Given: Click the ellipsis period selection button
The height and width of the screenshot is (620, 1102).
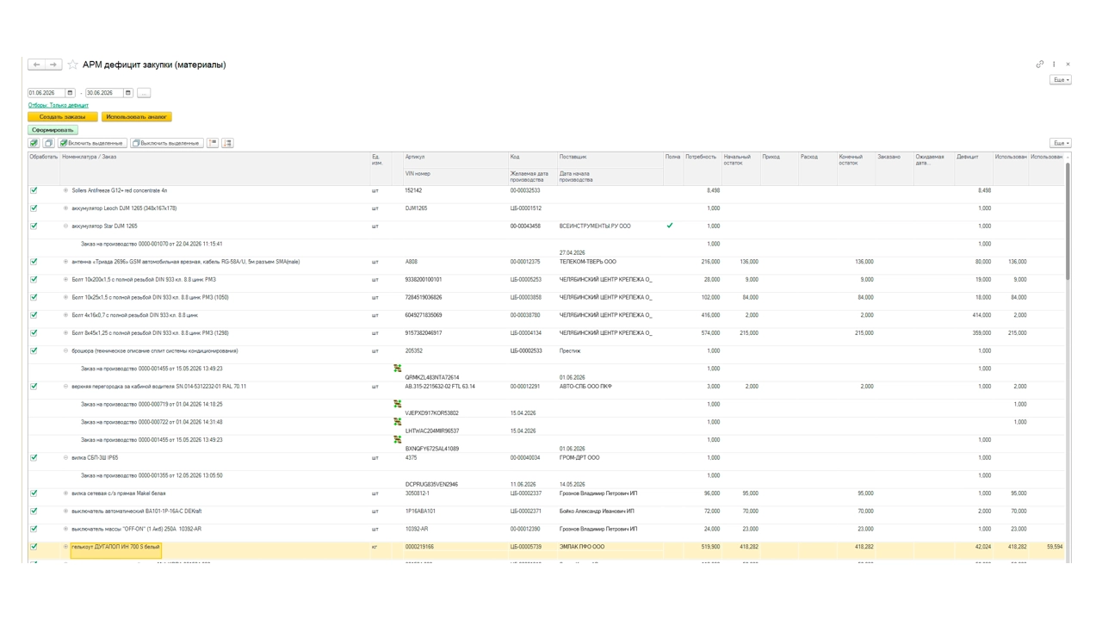Looking at the screenshot, I should click(144, 93).
